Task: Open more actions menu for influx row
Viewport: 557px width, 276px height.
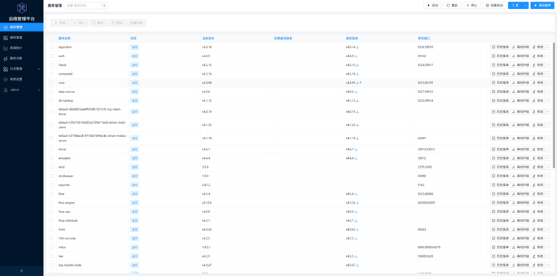Action: [x=547, y=247]
